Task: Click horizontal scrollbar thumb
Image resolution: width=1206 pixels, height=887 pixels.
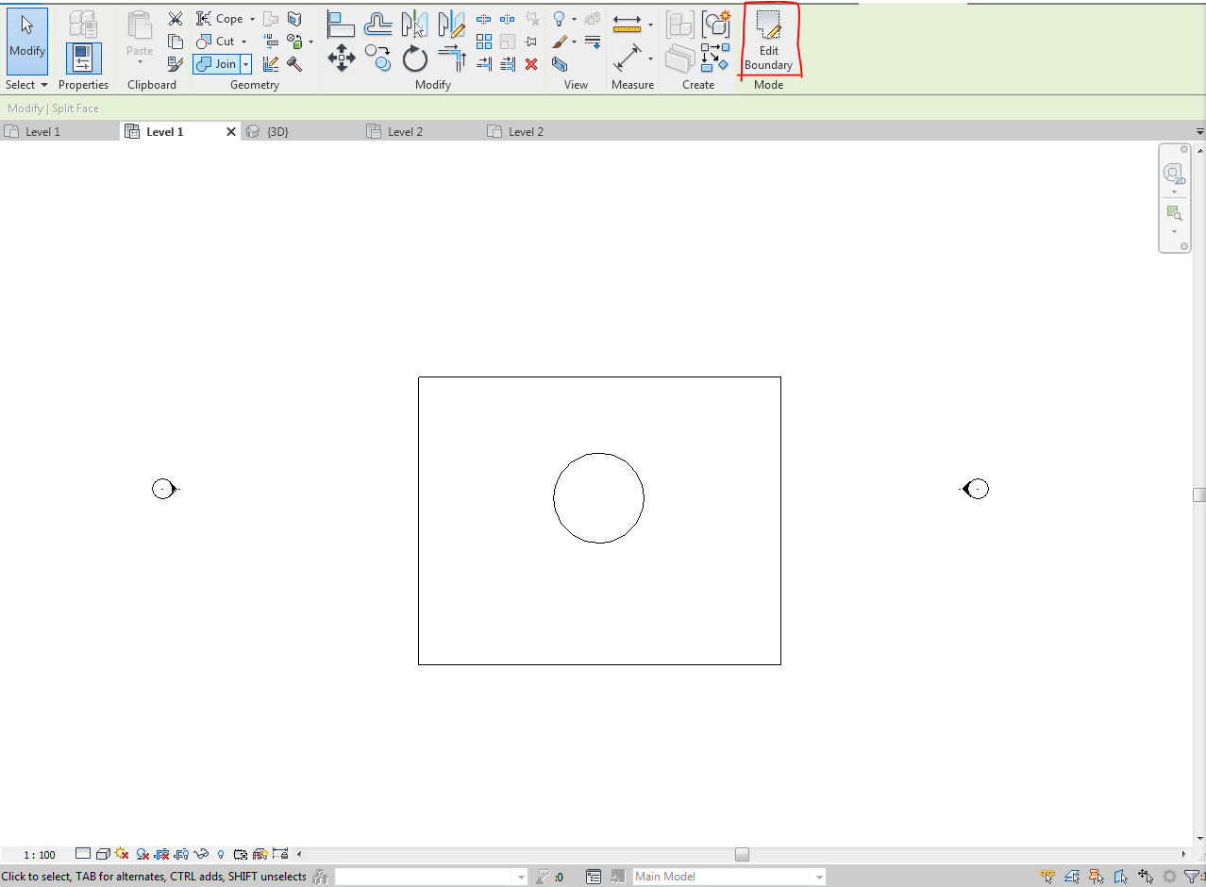Action: [x=743, y=854]
